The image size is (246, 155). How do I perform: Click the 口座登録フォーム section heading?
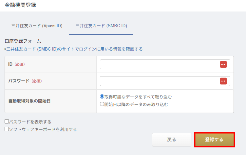(x=23, y=41)
